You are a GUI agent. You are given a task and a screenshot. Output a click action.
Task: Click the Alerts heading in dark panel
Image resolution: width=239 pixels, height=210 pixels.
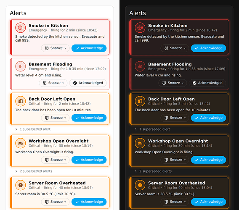[138, 13]
